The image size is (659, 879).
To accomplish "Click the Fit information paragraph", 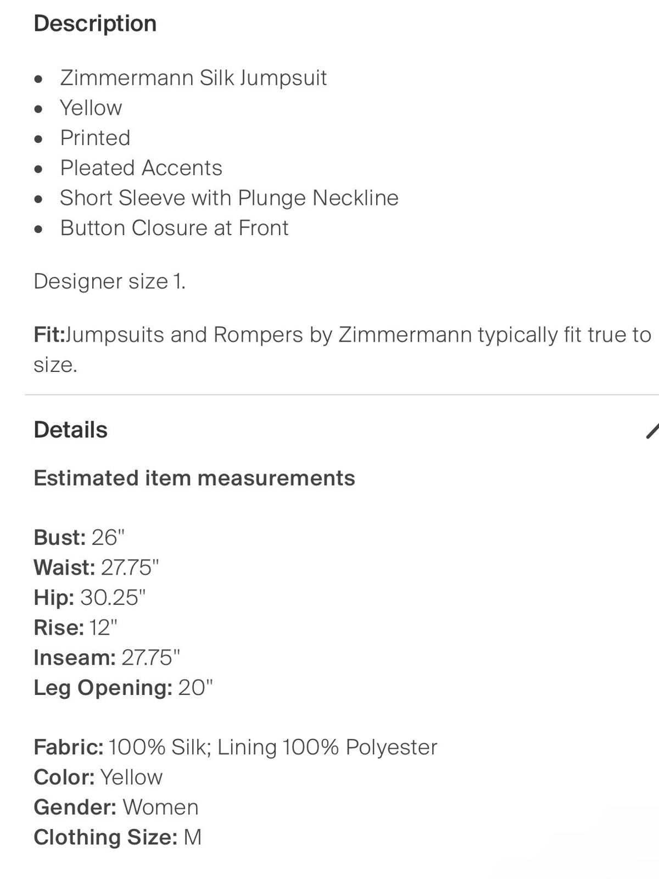I will pos(342,349).
